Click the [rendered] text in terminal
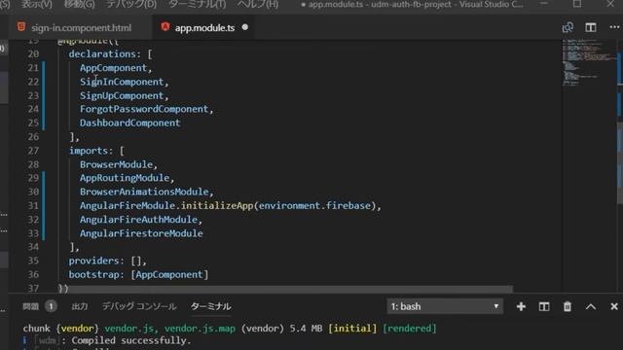Viewport: 623px width, 350px height. point(410,329)
